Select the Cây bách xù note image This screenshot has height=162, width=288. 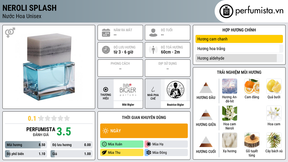pyautogui.click(x=274, y=140)
